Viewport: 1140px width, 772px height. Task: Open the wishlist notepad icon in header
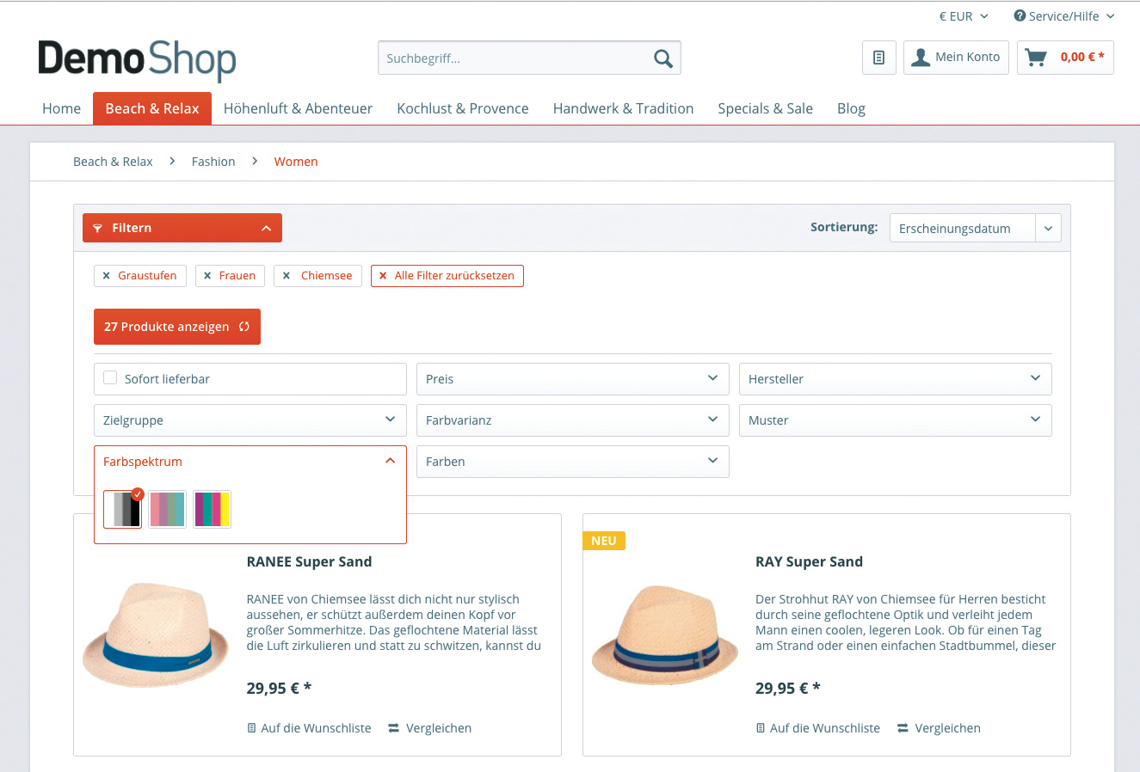click(878, 58)
